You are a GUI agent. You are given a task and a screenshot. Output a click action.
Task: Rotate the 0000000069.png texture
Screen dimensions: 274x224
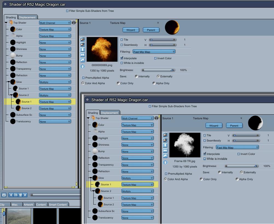83,60
